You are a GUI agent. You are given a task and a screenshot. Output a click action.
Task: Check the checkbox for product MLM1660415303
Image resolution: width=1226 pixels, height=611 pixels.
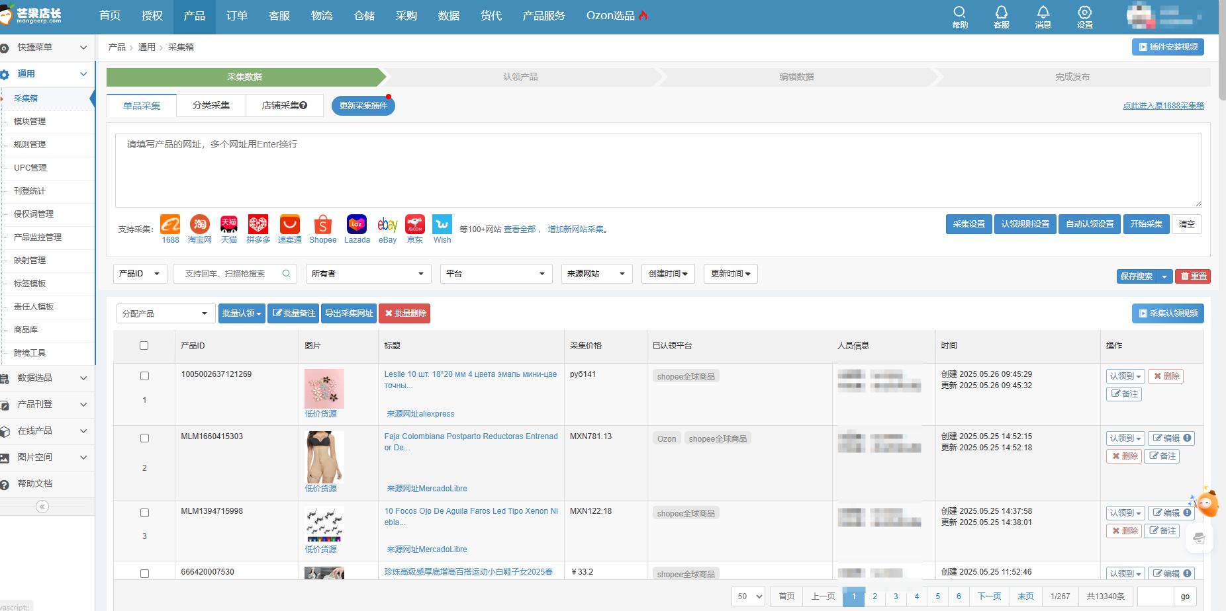[144, 438]
